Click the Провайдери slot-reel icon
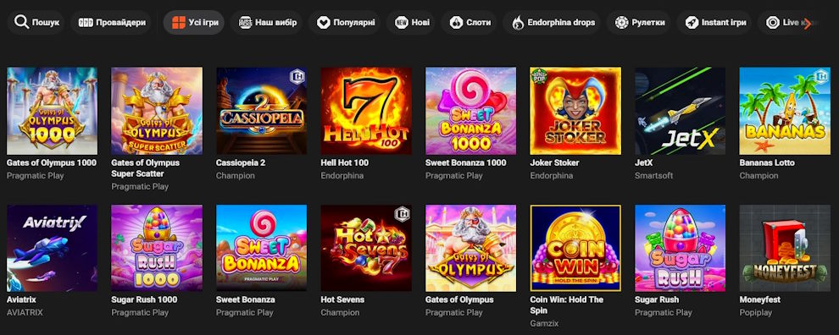The image size is (839, 335). (86, 23)
